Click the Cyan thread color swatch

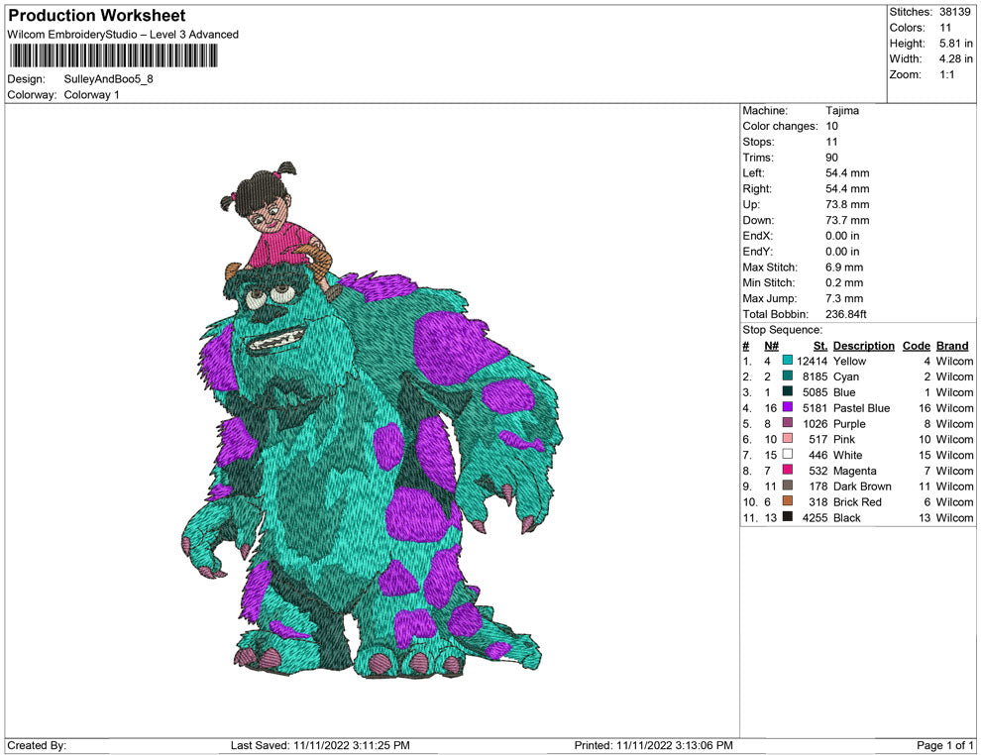click(788, 376)
